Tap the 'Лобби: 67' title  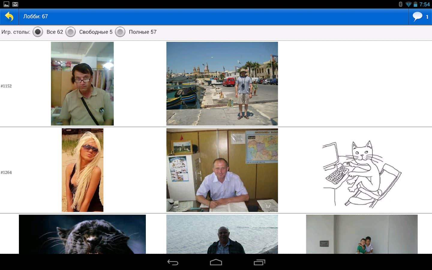pos(35,16)
